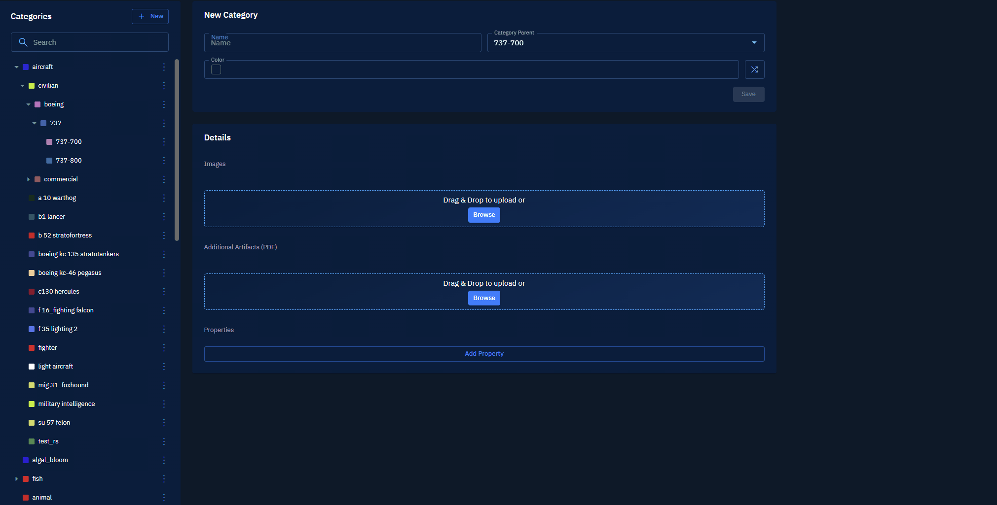The width and height of the screenshot is (997, 505).
Task: Expand the fish category node
Action: tap(17, 479)
